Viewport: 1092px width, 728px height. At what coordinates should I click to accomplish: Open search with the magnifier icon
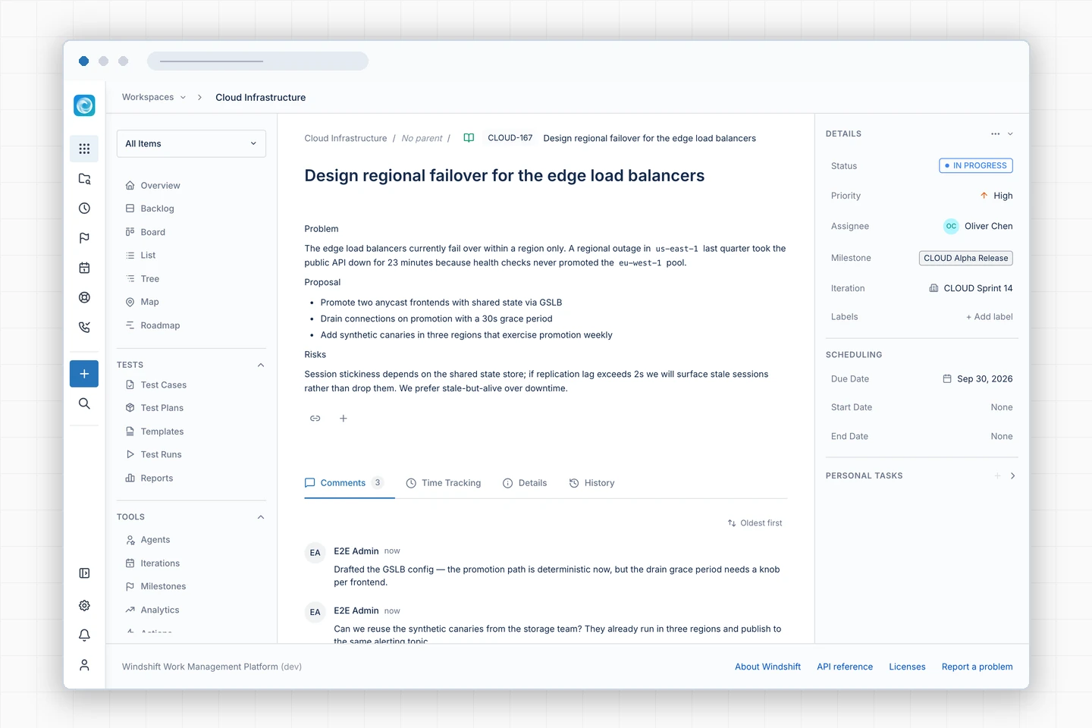pos(84,403)
